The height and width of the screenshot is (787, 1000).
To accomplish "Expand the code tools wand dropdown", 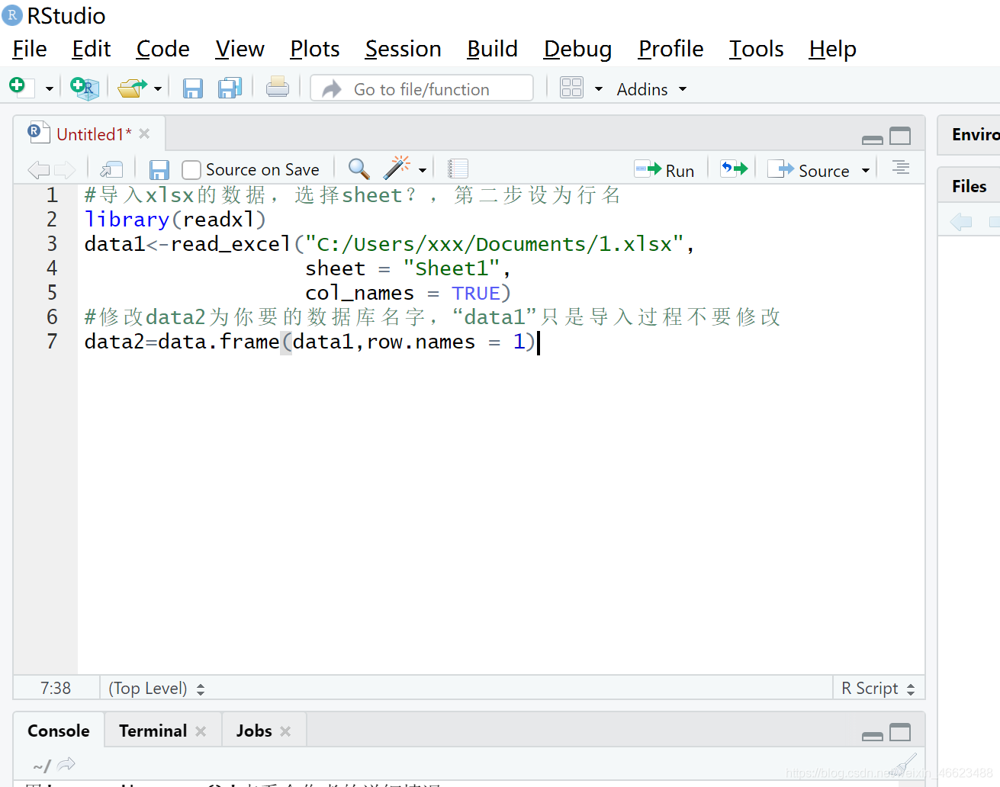I will point(423,170).
